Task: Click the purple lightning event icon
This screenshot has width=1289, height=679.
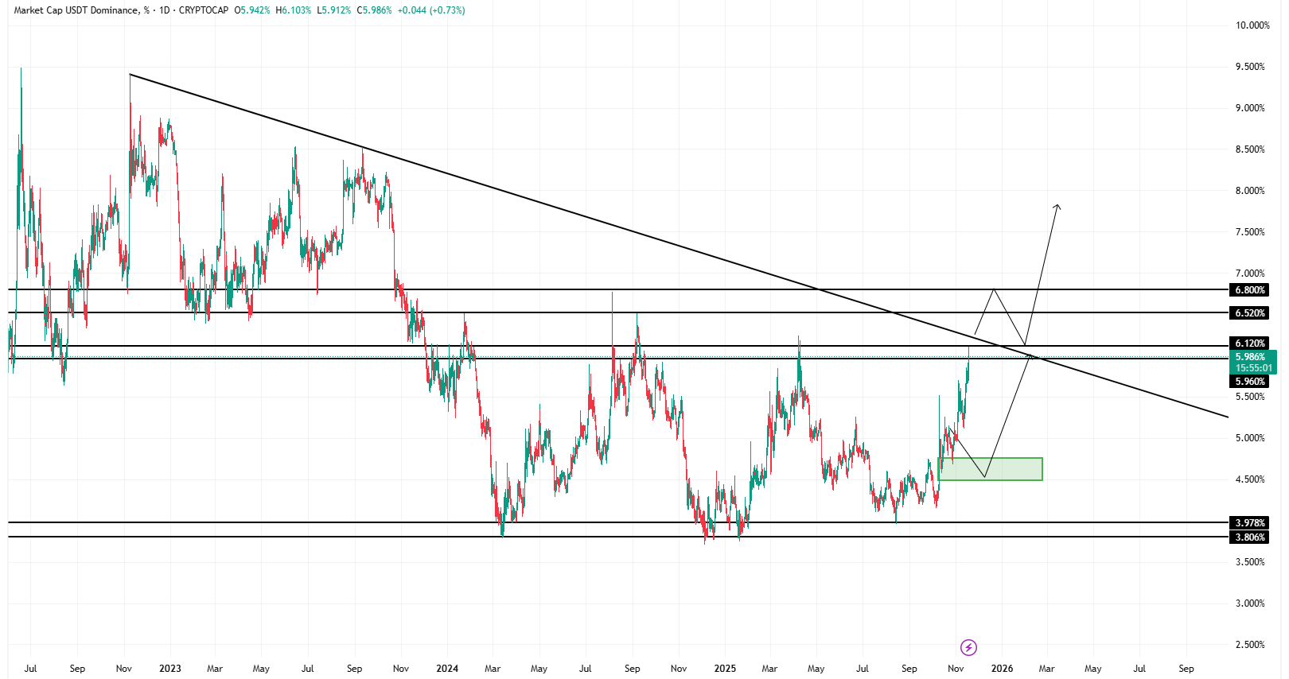Action: (x=968, y=647)
